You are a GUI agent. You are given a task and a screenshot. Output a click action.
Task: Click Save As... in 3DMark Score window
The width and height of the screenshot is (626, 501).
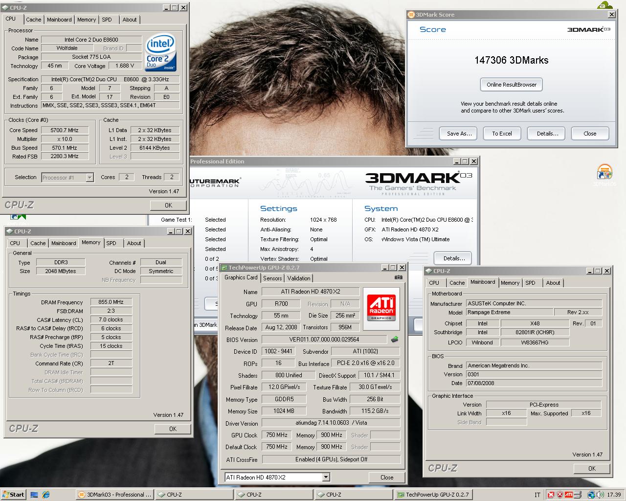point(459,134)
